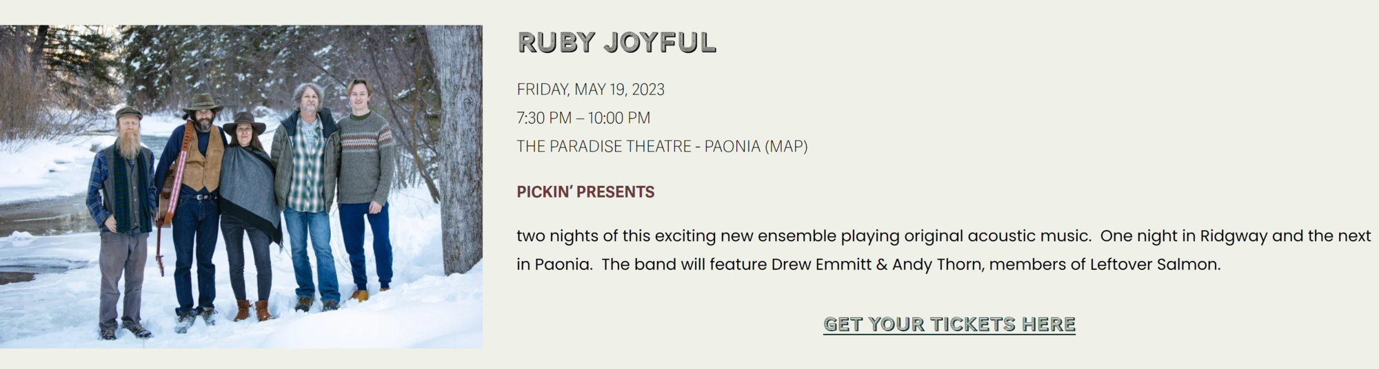Viewport: 1379px width, 369px height.
Task: Click GET YOUR TICKETS HERE
Action: (x=949, y=324)
